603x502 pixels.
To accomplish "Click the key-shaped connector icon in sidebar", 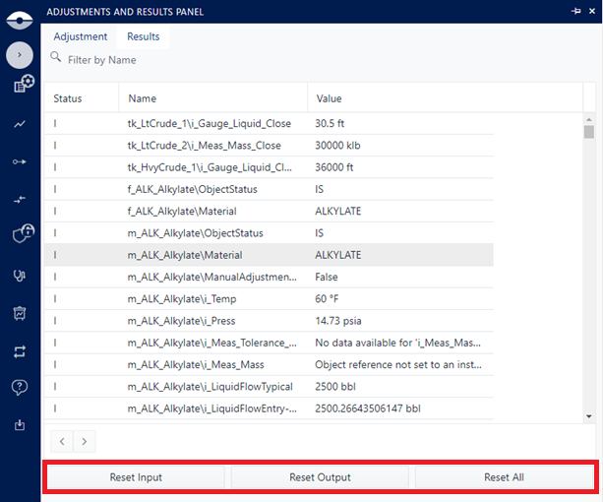I will tap(20, 161).
